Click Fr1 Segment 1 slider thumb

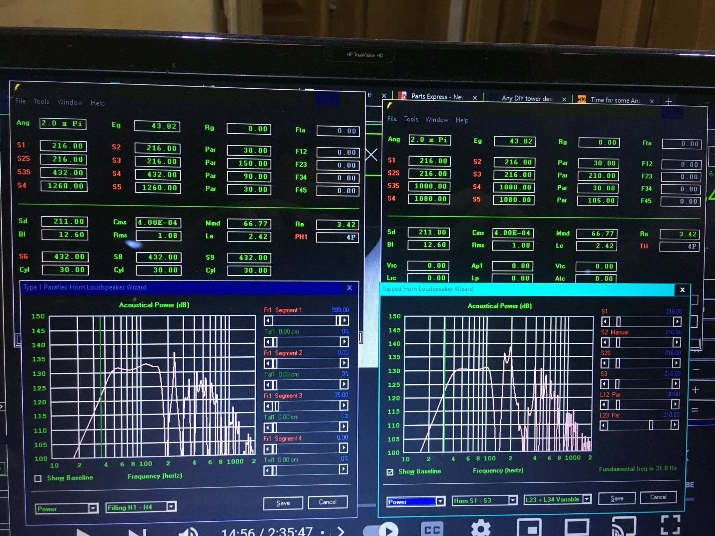[338, 320]
